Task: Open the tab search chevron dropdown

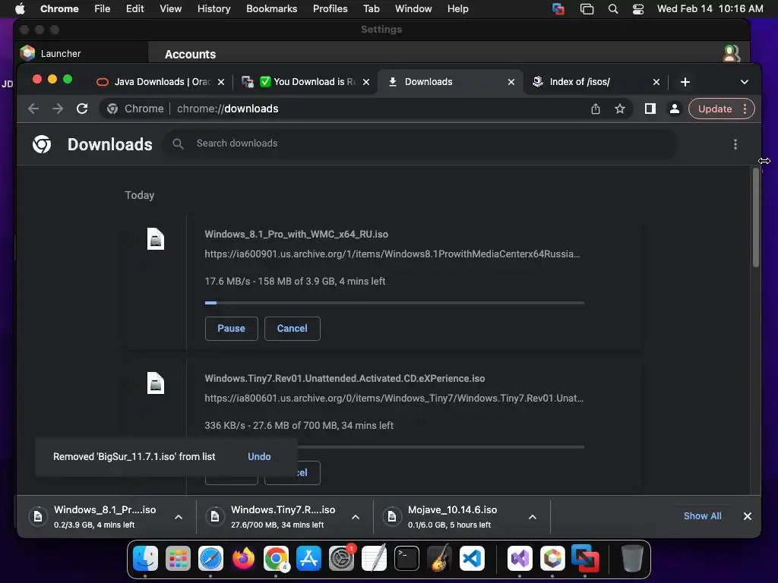Action: (745, 82)
